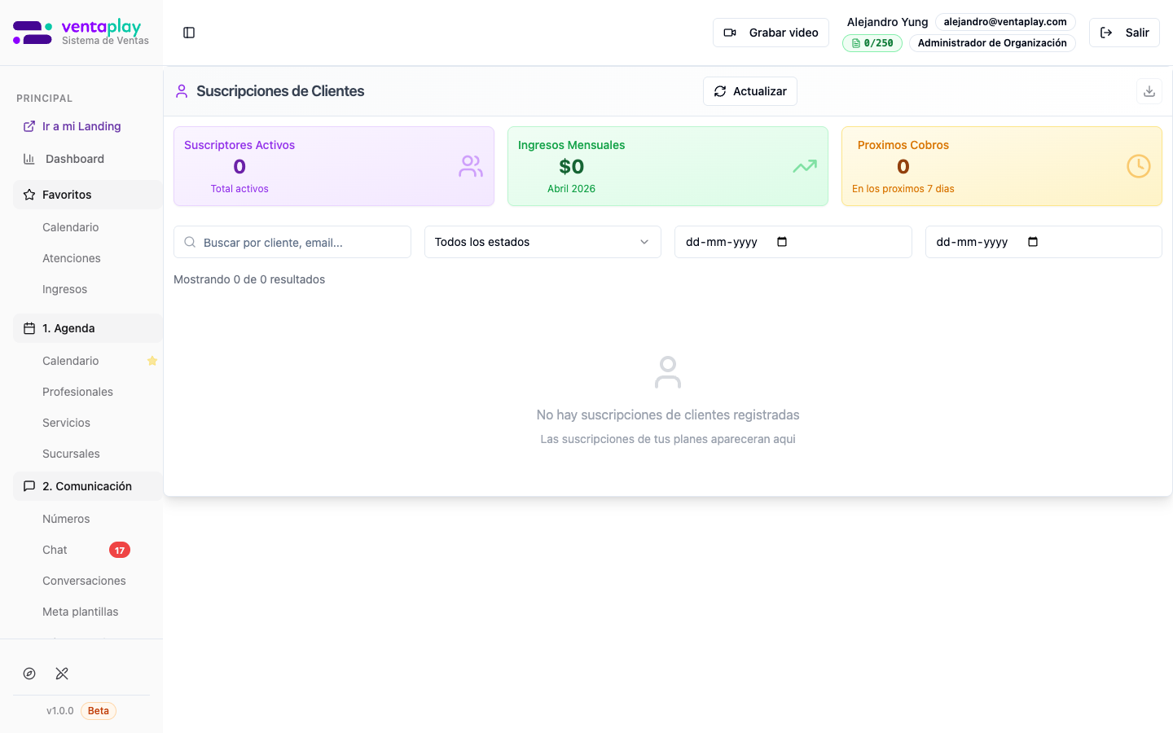The height and width of the screenshot is (733, 1173).
Task: Go to Profesionales in the sidebar
Action: (x=77, y=392)
